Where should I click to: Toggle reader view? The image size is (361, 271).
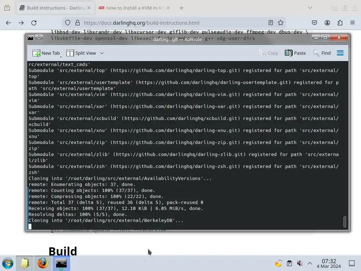[x=271, y=23]
